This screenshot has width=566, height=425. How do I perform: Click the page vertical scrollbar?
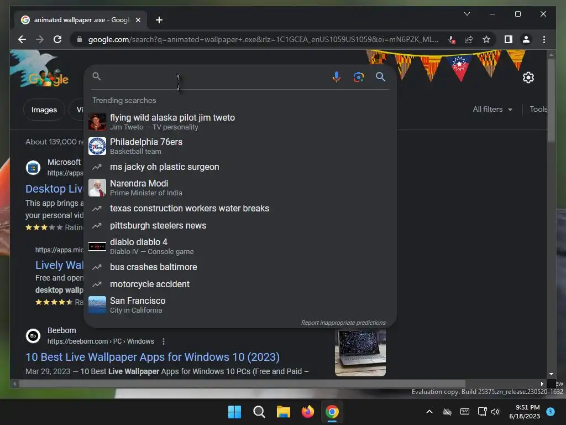tap(551, 101)
